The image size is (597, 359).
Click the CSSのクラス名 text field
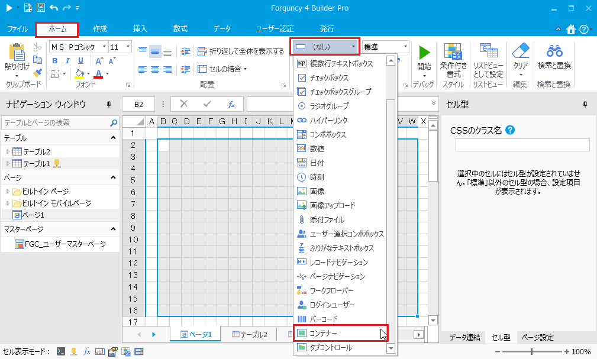[x=522, y=145]
